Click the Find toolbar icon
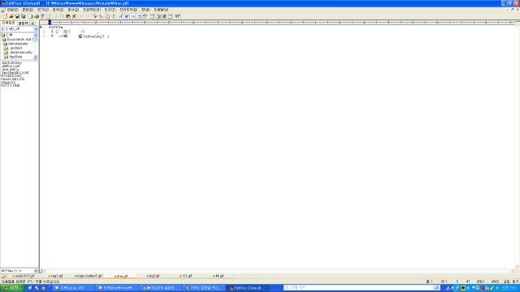Image resolution: width=520 pixels, height=292 pixels. point(95,16)
